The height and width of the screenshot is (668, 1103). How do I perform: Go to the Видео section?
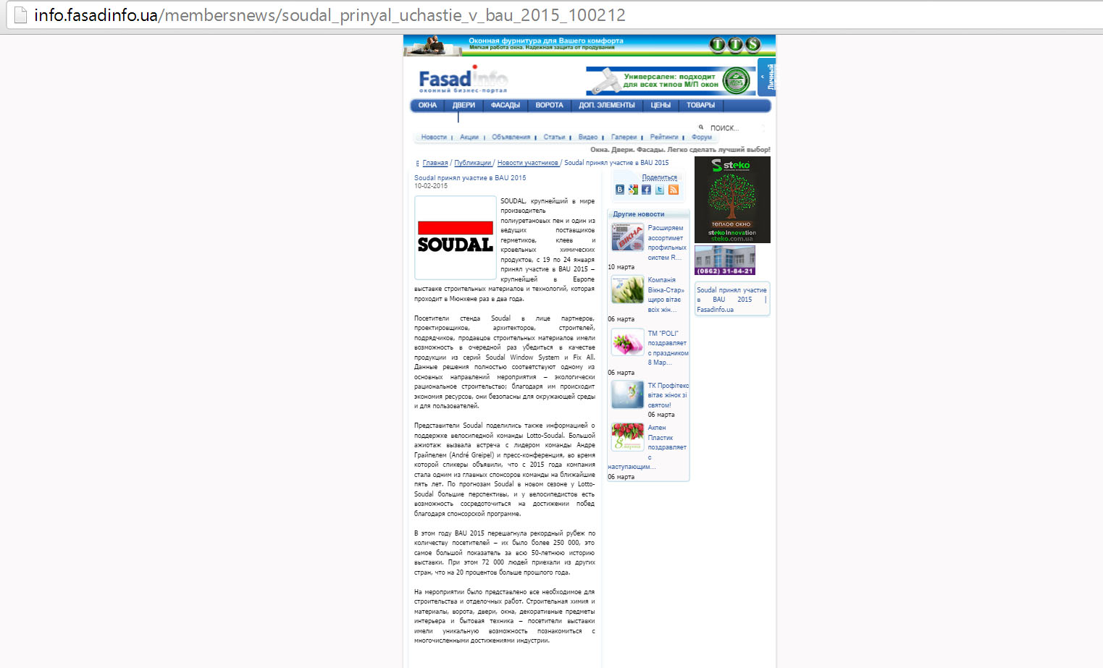pos(588,138)
